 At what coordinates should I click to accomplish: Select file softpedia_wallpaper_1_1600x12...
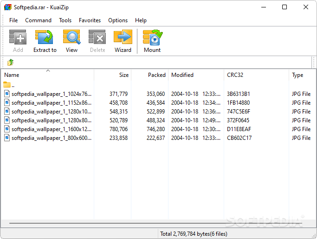tap(52, 129)
